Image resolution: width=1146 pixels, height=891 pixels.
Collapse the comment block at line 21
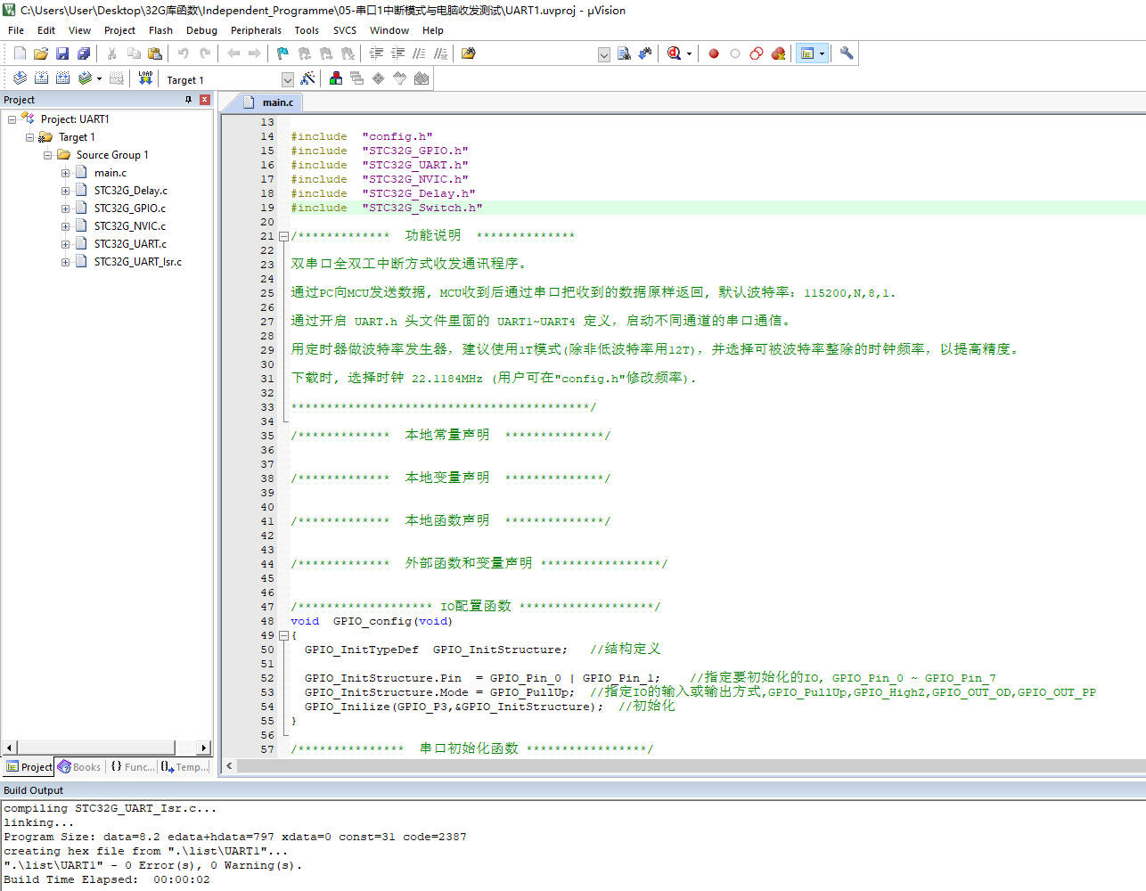[283, 236]
